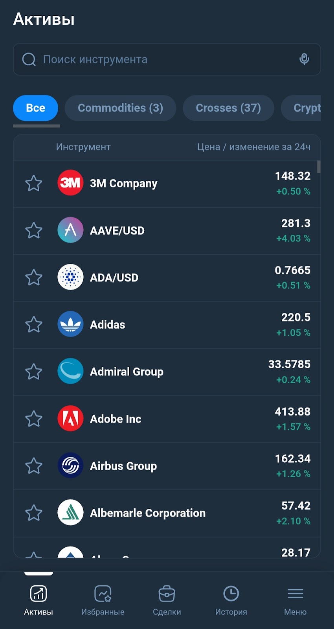Toggle favorite star for Albemarle Corporation
Viewport: 334px width, 629px height.
point(34,513)
